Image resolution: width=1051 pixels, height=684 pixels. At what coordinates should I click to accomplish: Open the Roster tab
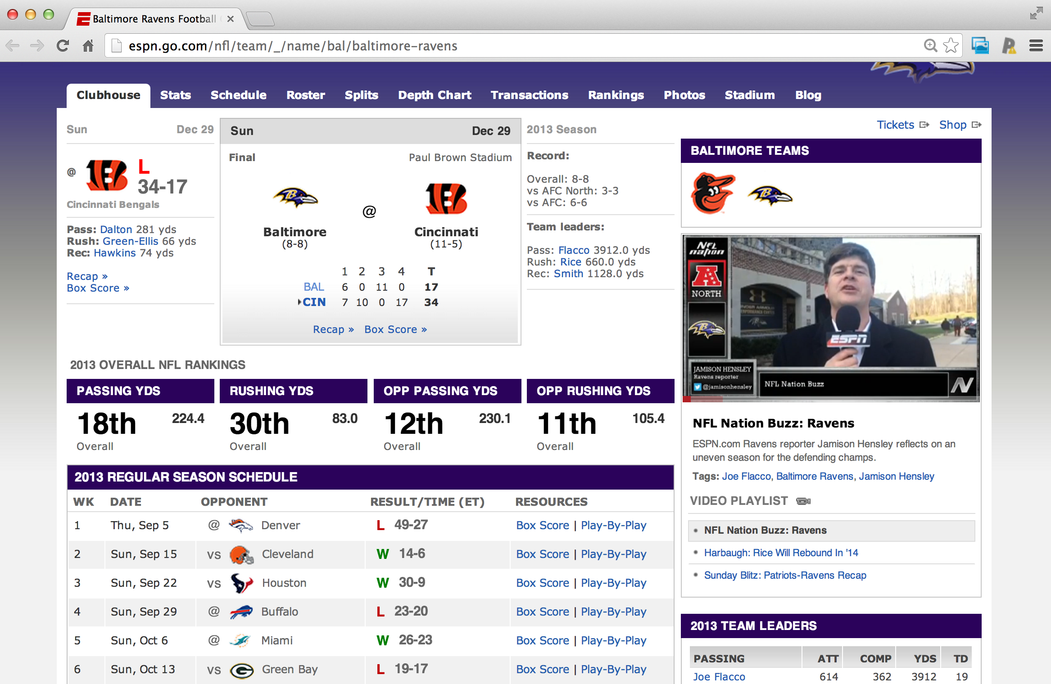pyautogui.click(x=306, y=95)
